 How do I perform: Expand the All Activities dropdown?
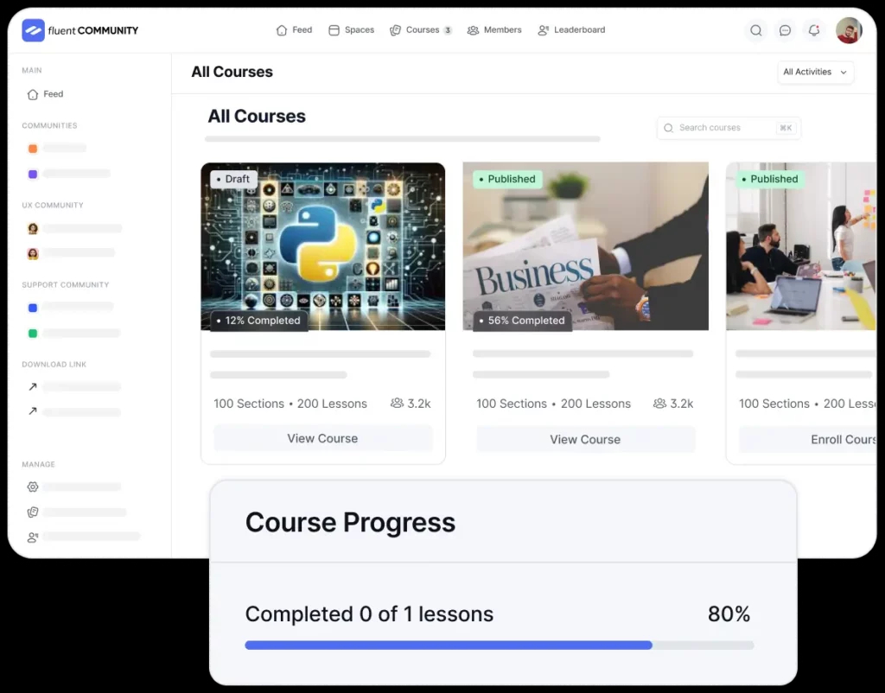[815, 73]
